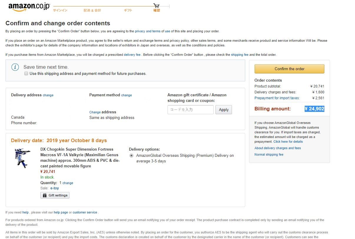This screenshot has width=355, height=239.
Task: Open About delivery charges and fees
Action: pyautogui.click(x=277, y=148)
